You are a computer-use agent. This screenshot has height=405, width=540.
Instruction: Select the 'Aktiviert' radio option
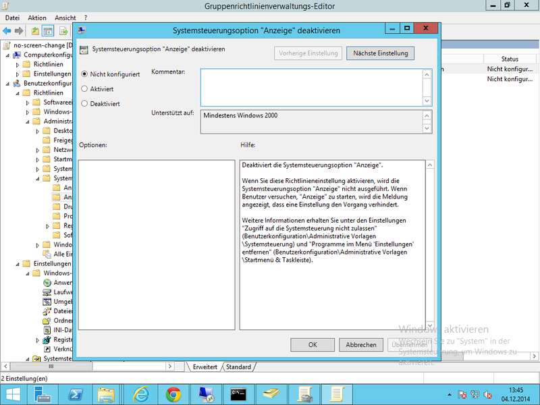tap(84, 88)
